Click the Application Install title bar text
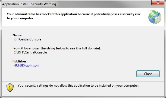 point(15,4)
